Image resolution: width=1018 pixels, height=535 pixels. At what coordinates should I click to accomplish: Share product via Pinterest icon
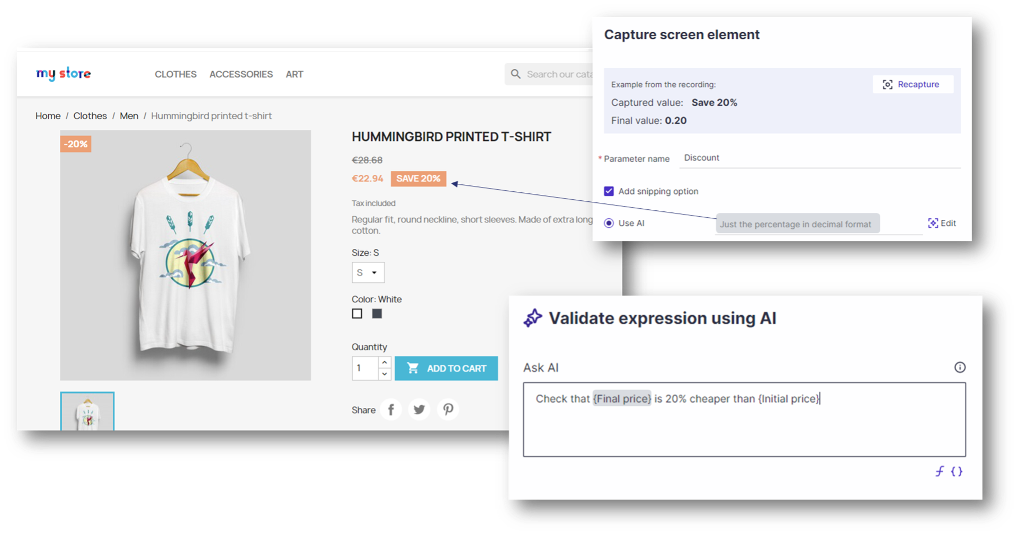tap(448, 409)
